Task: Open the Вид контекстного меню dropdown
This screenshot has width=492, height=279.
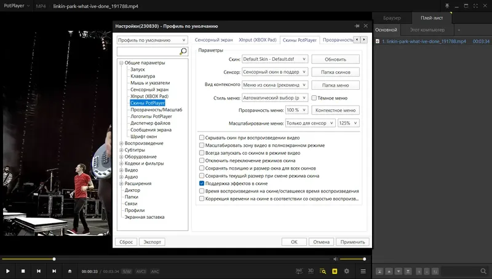Action: tap(275, 85)
